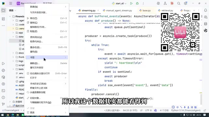Screen dimensions: 209x117
Task: Choose 与编辑器比较文件(M) menu entry
Action: (47, 102)
